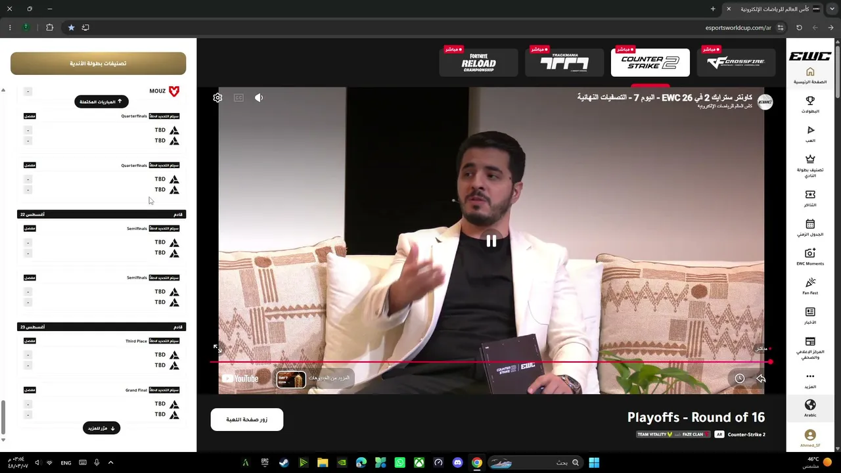Screen dimensions: 841x473
Task: Toggle closed captions on the video
Action: click(x=239, y=98)
